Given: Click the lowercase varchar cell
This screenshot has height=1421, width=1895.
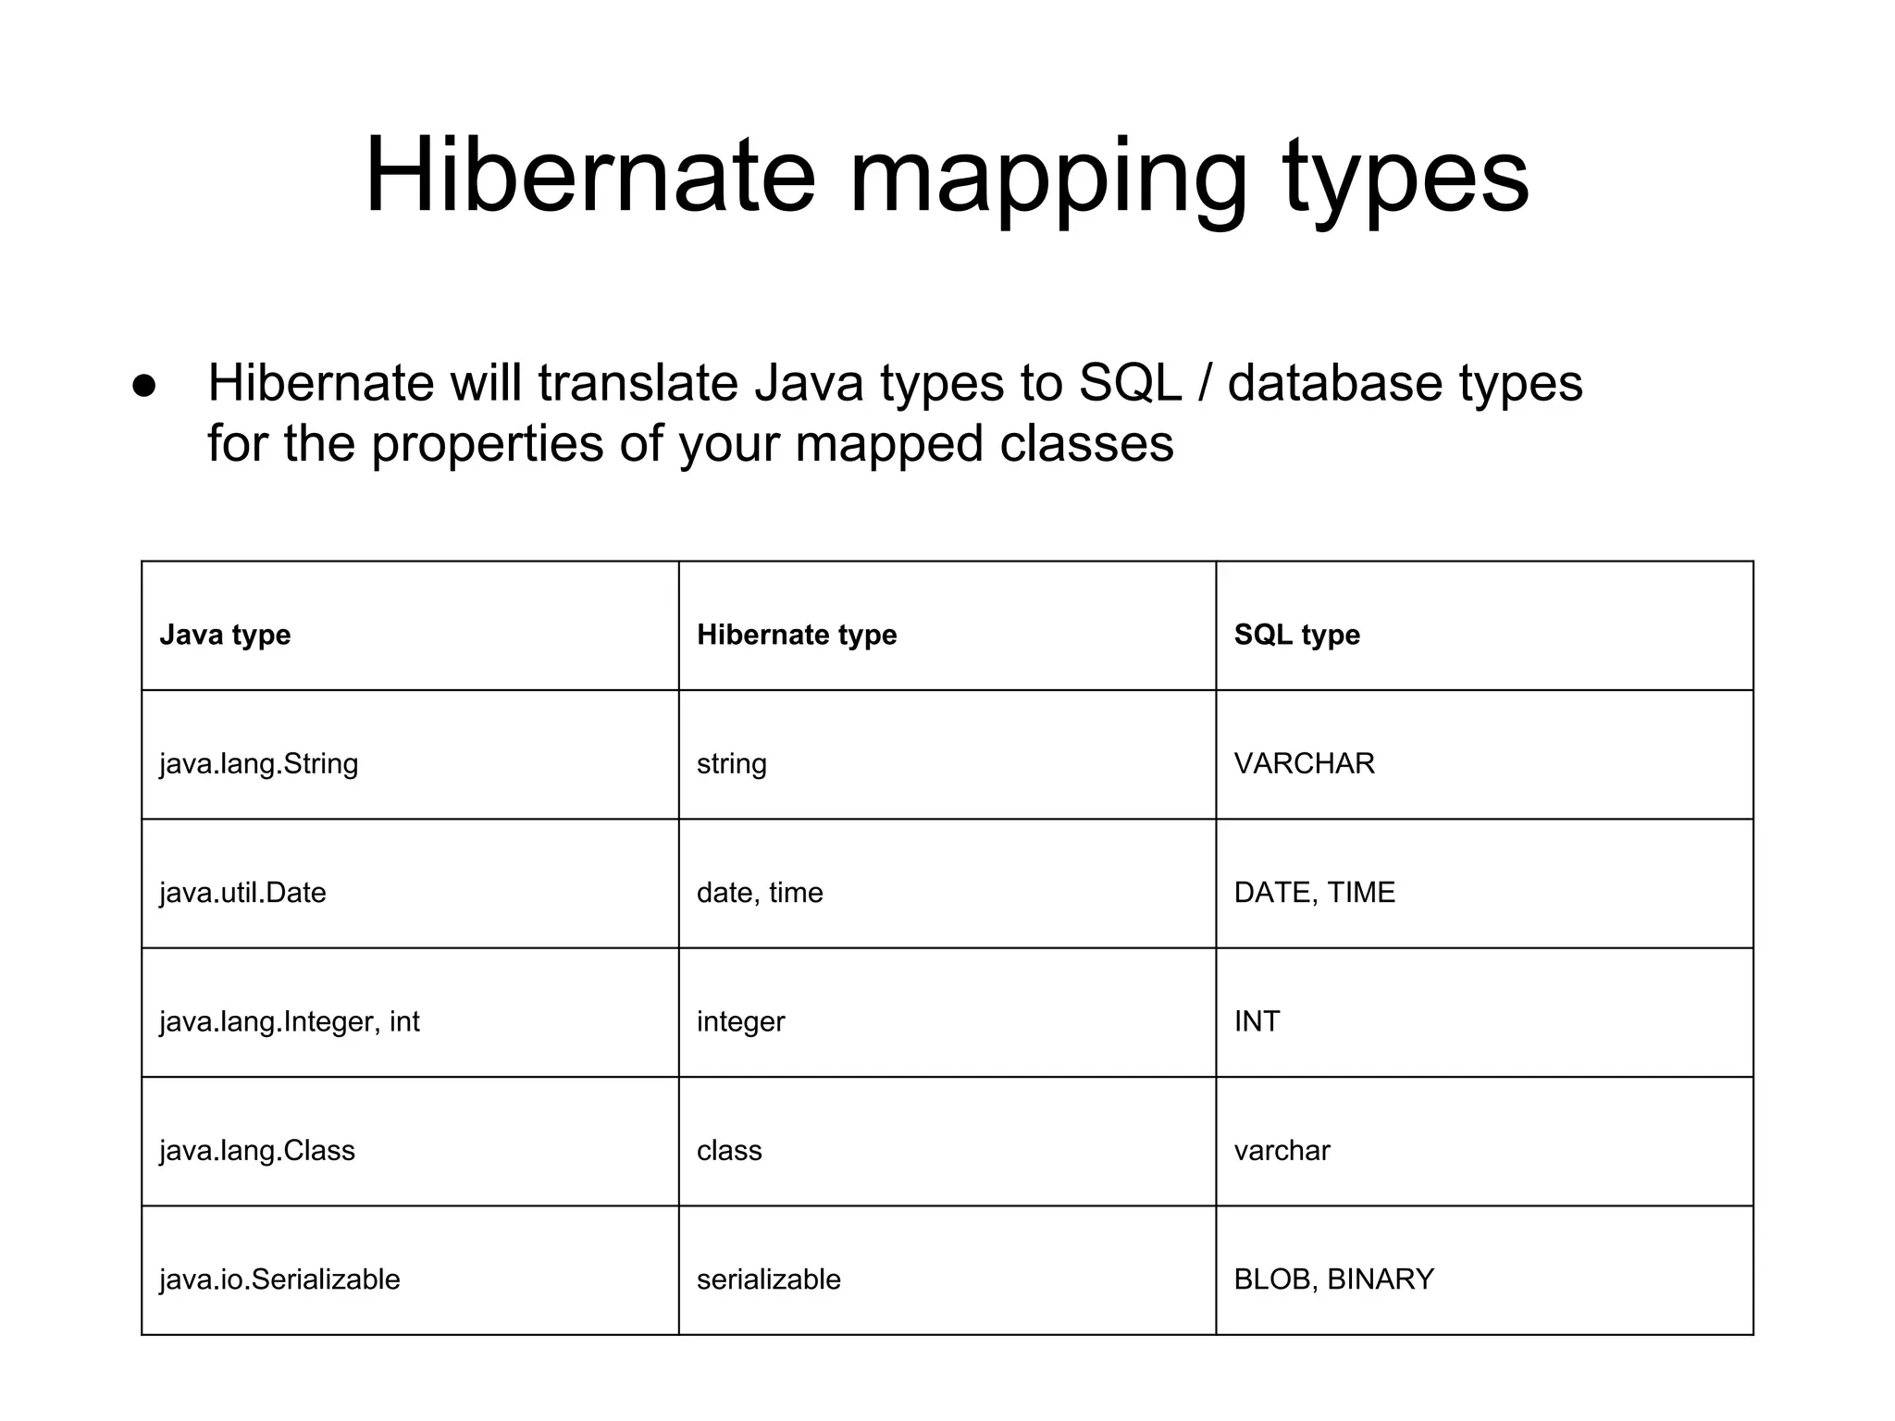Looking at the screenshot, I should pyautogui.click(x=1282, y=1150).
